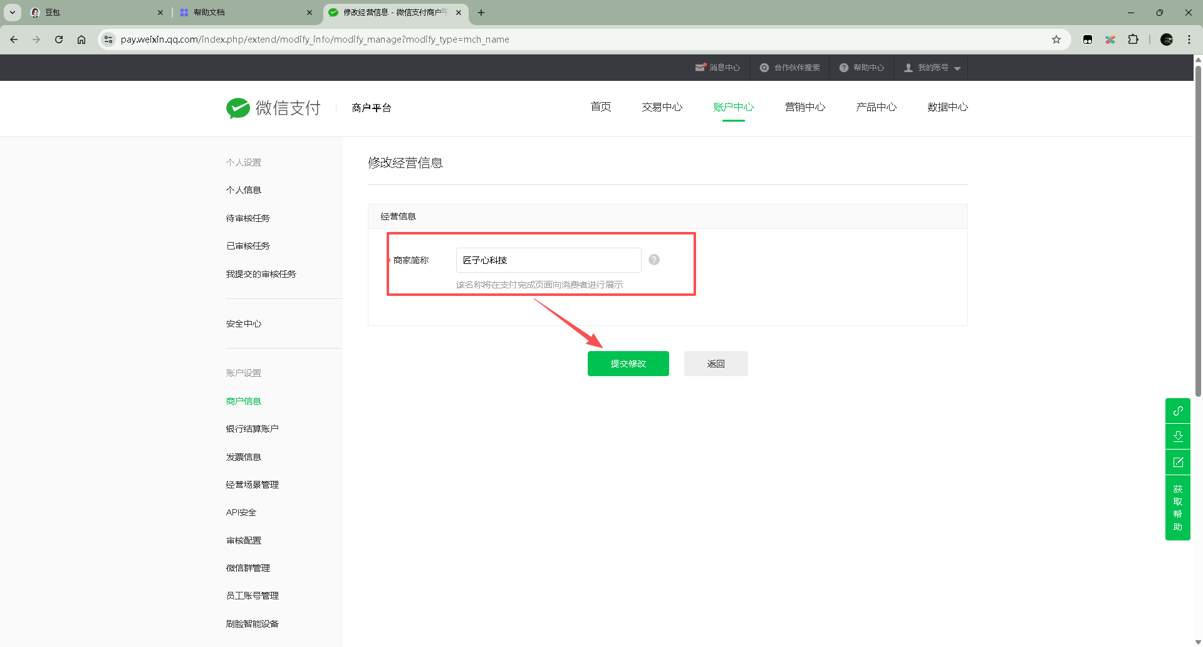Image resolution: width=1203 pixels, height=647 pixels.
Task: Click the link icon in right floating panel
Action: pyautogui.click(x=1177, y=411)
